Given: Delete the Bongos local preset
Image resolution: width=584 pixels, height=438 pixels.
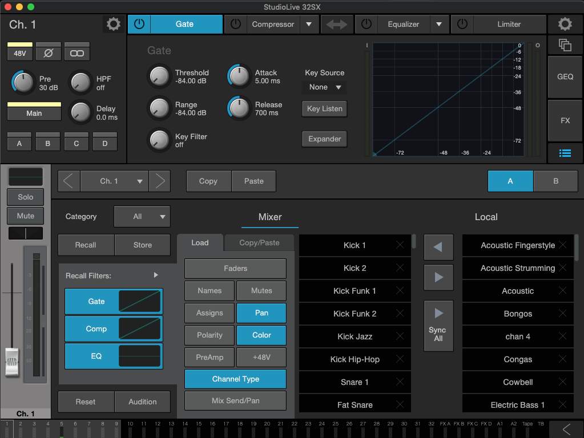Looking at the screenshot, I should coord(562,313).
